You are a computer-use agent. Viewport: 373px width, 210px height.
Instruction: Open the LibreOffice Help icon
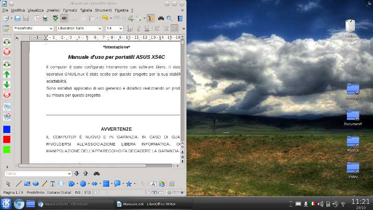[x=180, y=18]
